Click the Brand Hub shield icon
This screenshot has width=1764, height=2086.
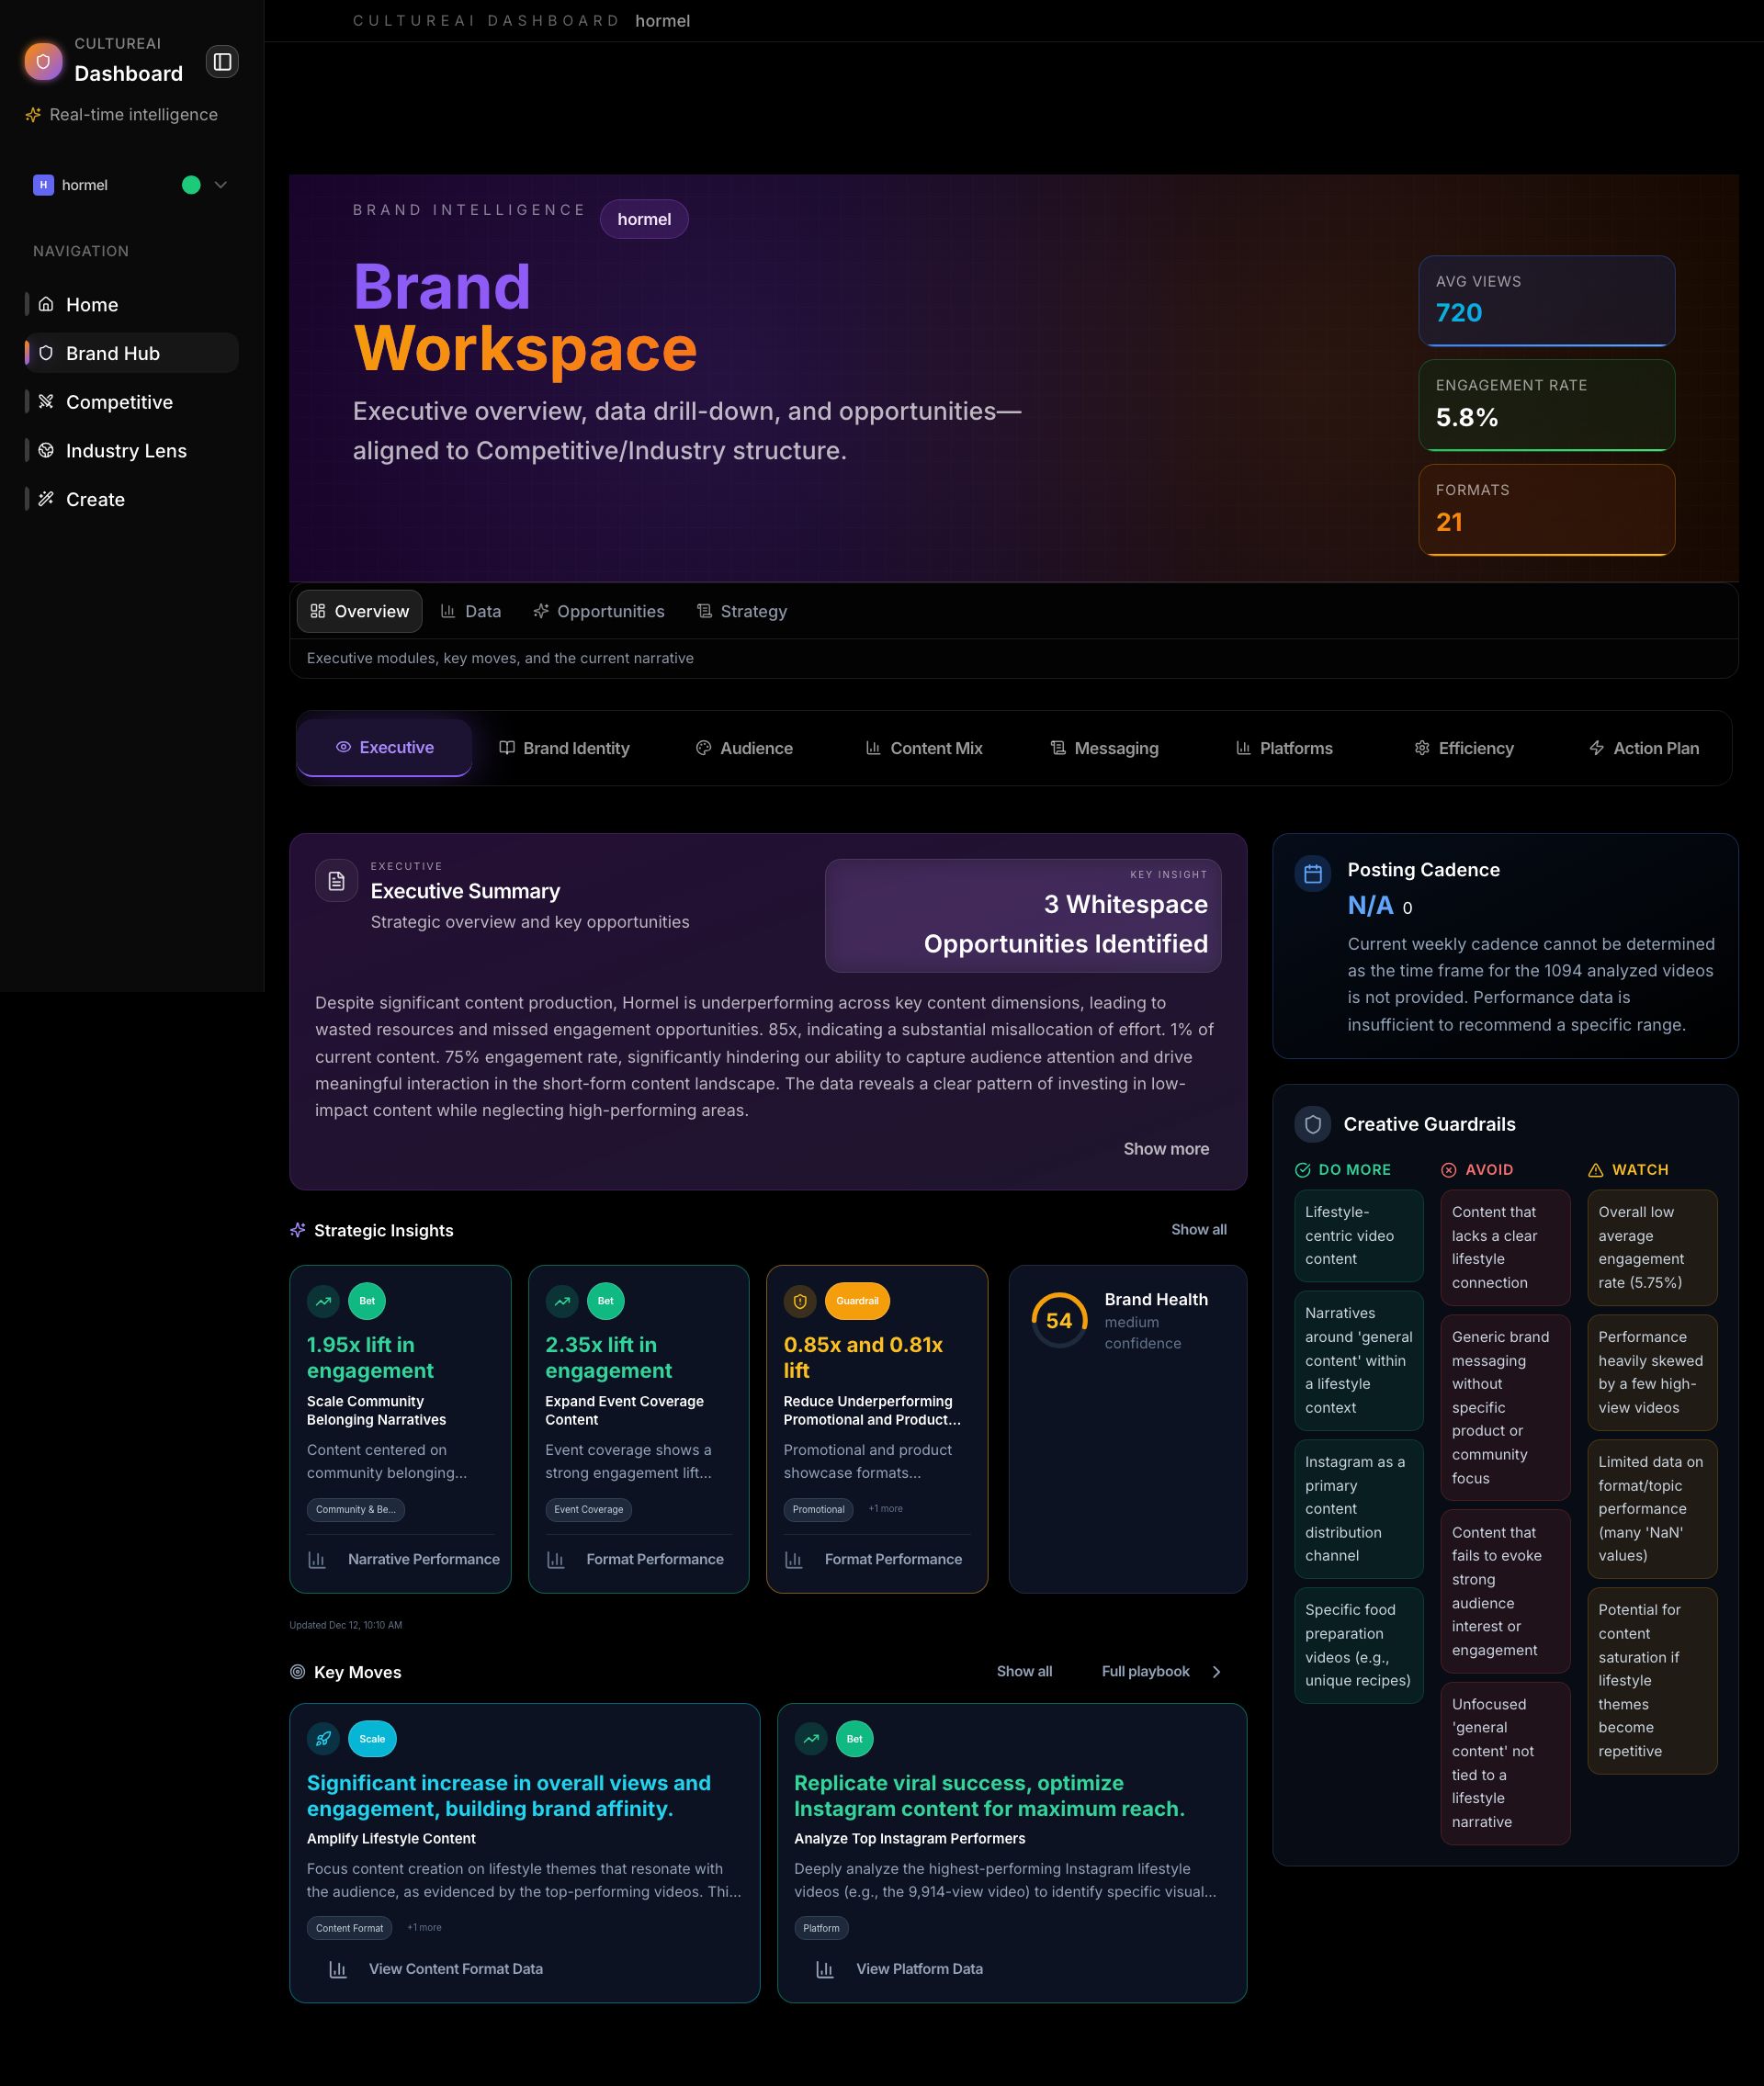coord(45,353)
